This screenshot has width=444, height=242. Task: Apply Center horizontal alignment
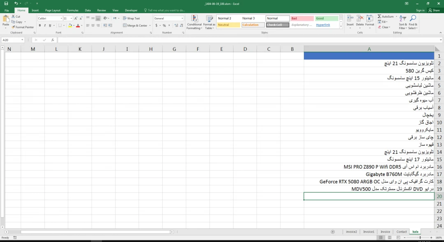click(x=93, y=25)
